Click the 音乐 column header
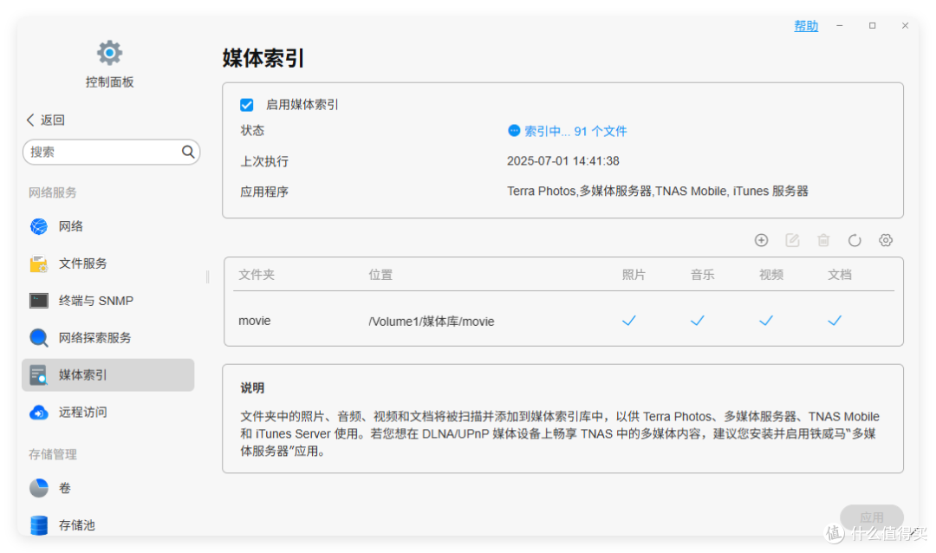The image size is (936, 553). (702, 275)
